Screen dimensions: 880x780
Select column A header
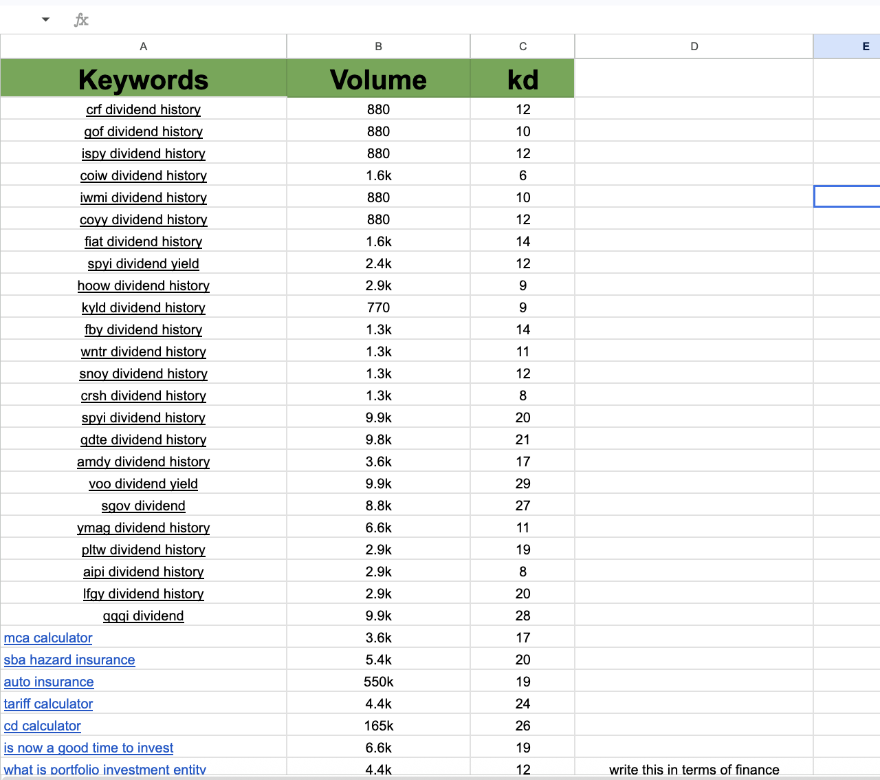(x=144, y=46)
